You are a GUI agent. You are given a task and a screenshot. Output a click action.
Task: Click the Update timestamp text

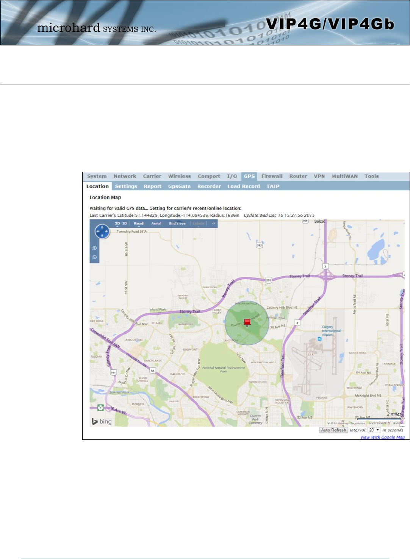[x=279, y=215]
